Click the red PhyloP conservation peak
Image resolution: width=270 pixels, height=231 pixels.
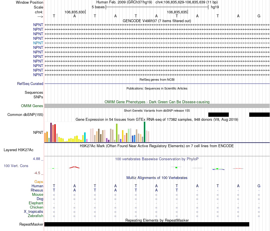click(74, 167)
